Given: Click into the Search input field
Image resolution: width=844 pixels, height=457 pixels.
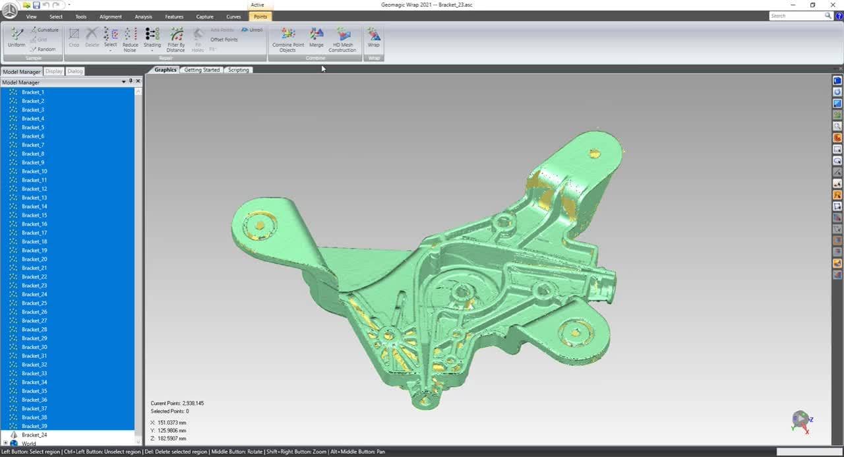Looking at the screenshot, I should click(796, 16).
